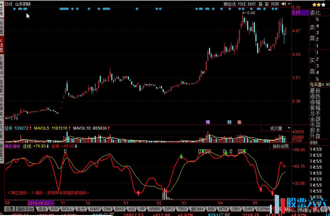Click the blue down arrow after 庄线 value
Viewport: 330px width, 216px height.
click(x=48, y=146)
